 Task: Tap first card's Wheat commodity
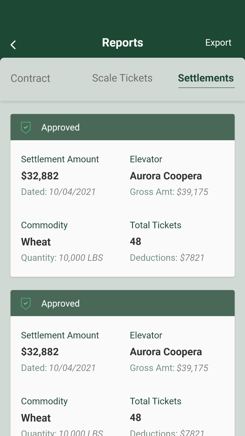36,242
